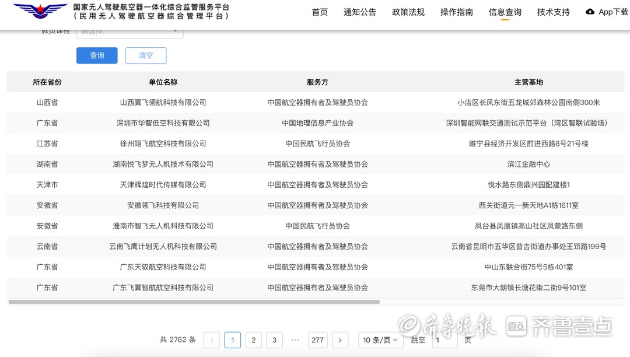Click the App下载 cloud download icon
This screenshot has width=630, height=357.
click(590, 12)
